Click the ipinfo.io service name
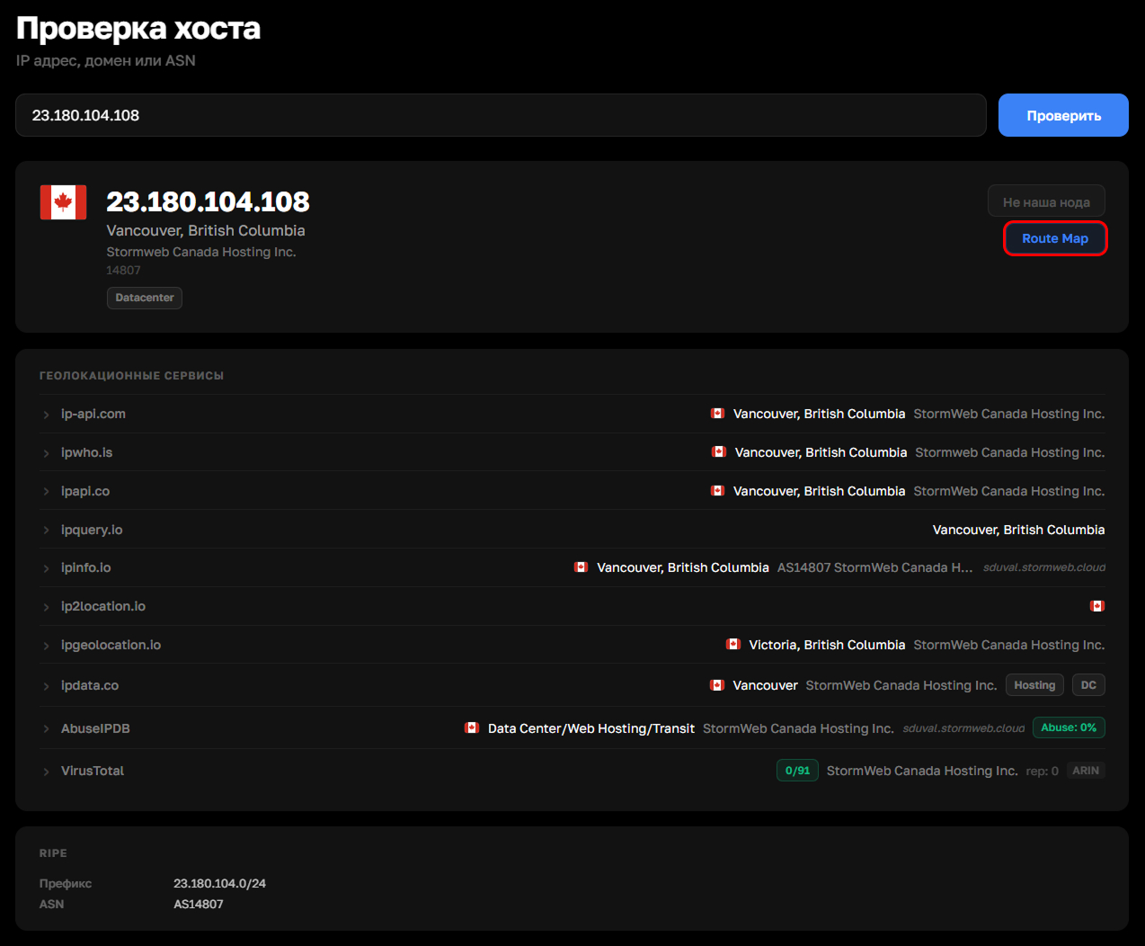 click(x=86, y=567)
